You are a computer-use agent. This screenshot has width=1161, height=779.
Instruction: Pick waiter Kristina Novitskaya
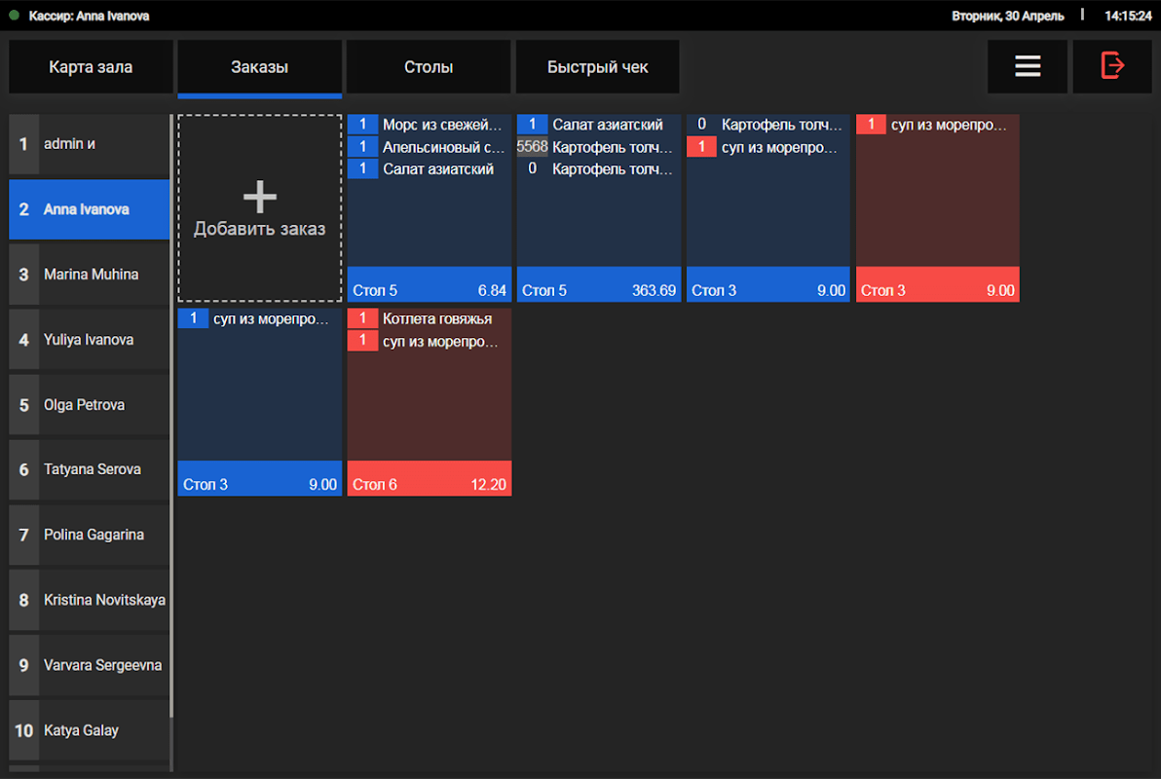coord(90,600)
